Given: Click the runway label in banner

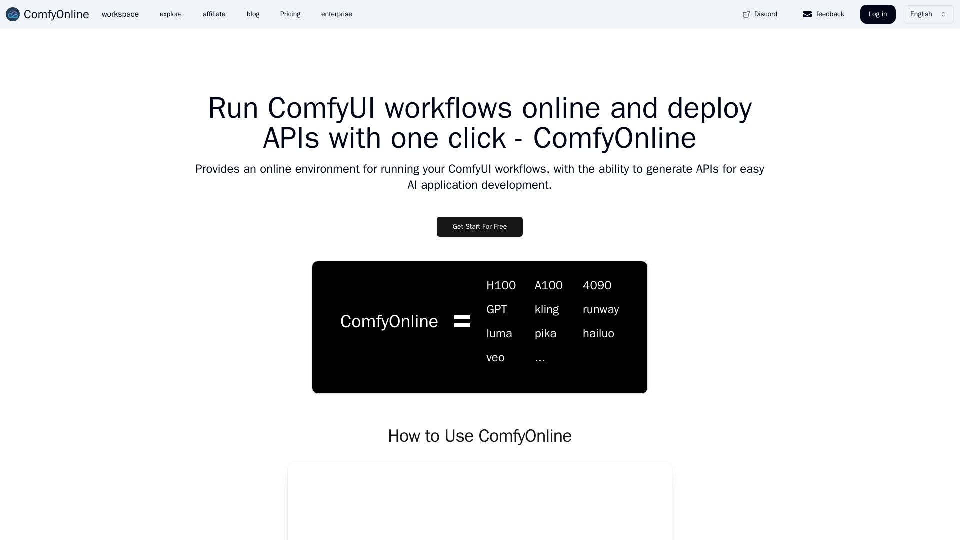Looking at the screenshot, I should coord(601,309).
